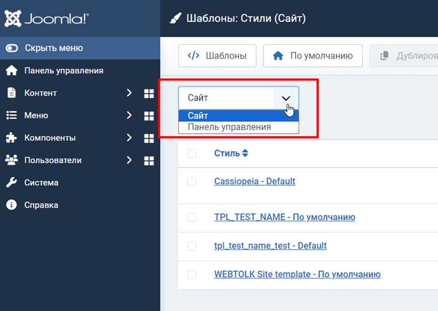Open Меню sidebar menu item
This screenshot has width=438, height=311.
(x=36, y=115)
